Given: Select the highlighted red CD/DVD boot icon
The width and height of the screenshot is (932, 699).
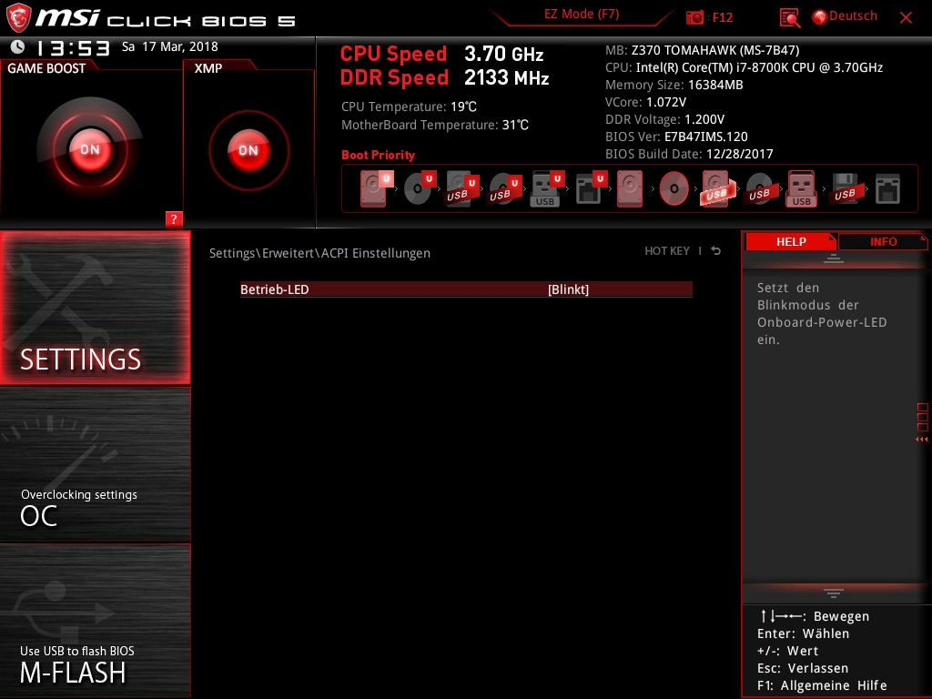Looking at the screenshot, I should (x=674, y=188).
